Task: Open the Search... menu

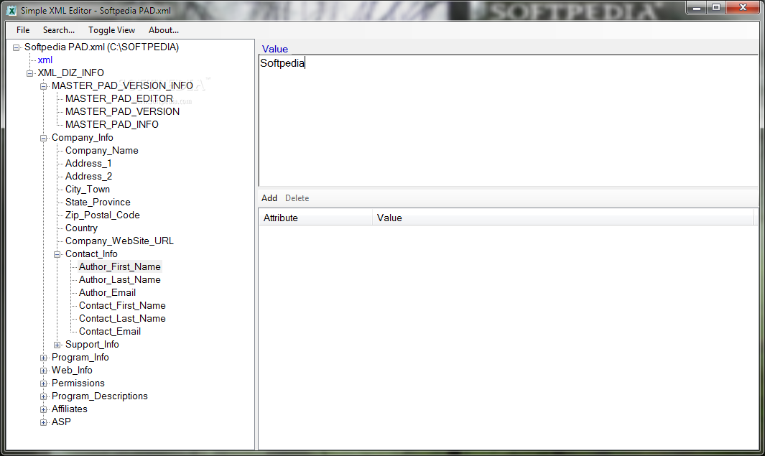Action: click(59, 30)
